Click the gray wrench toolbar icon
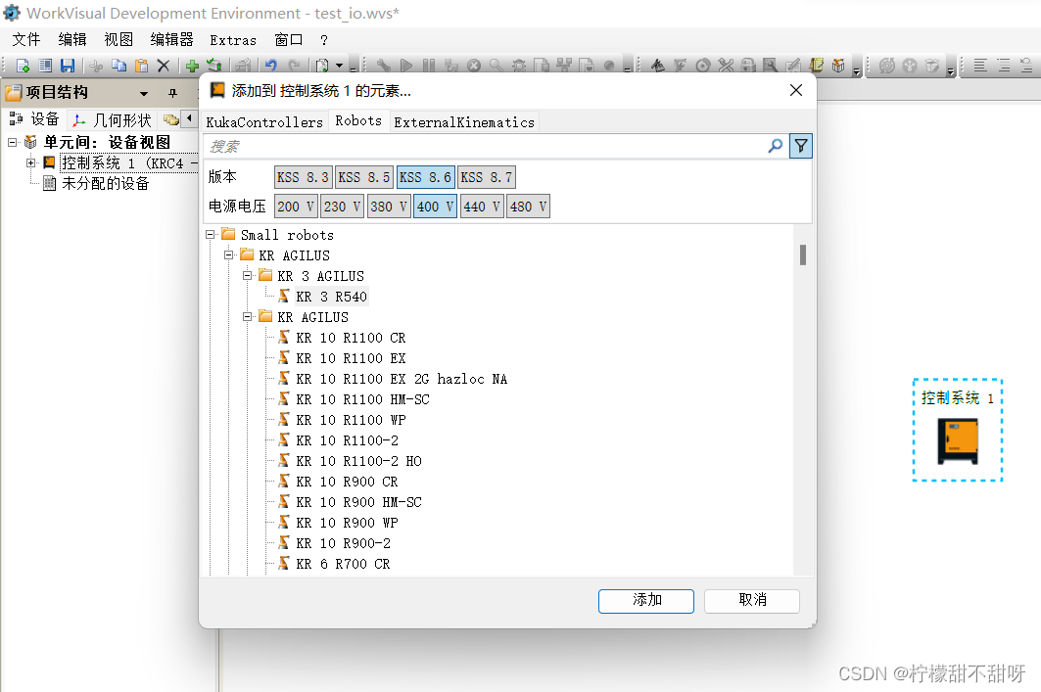This screenshot has height=692, width=1041. coord(384,66)
